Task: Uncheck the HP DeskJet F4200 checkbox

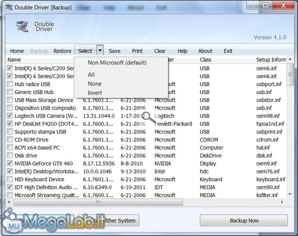Action: [x=10, y=124]
